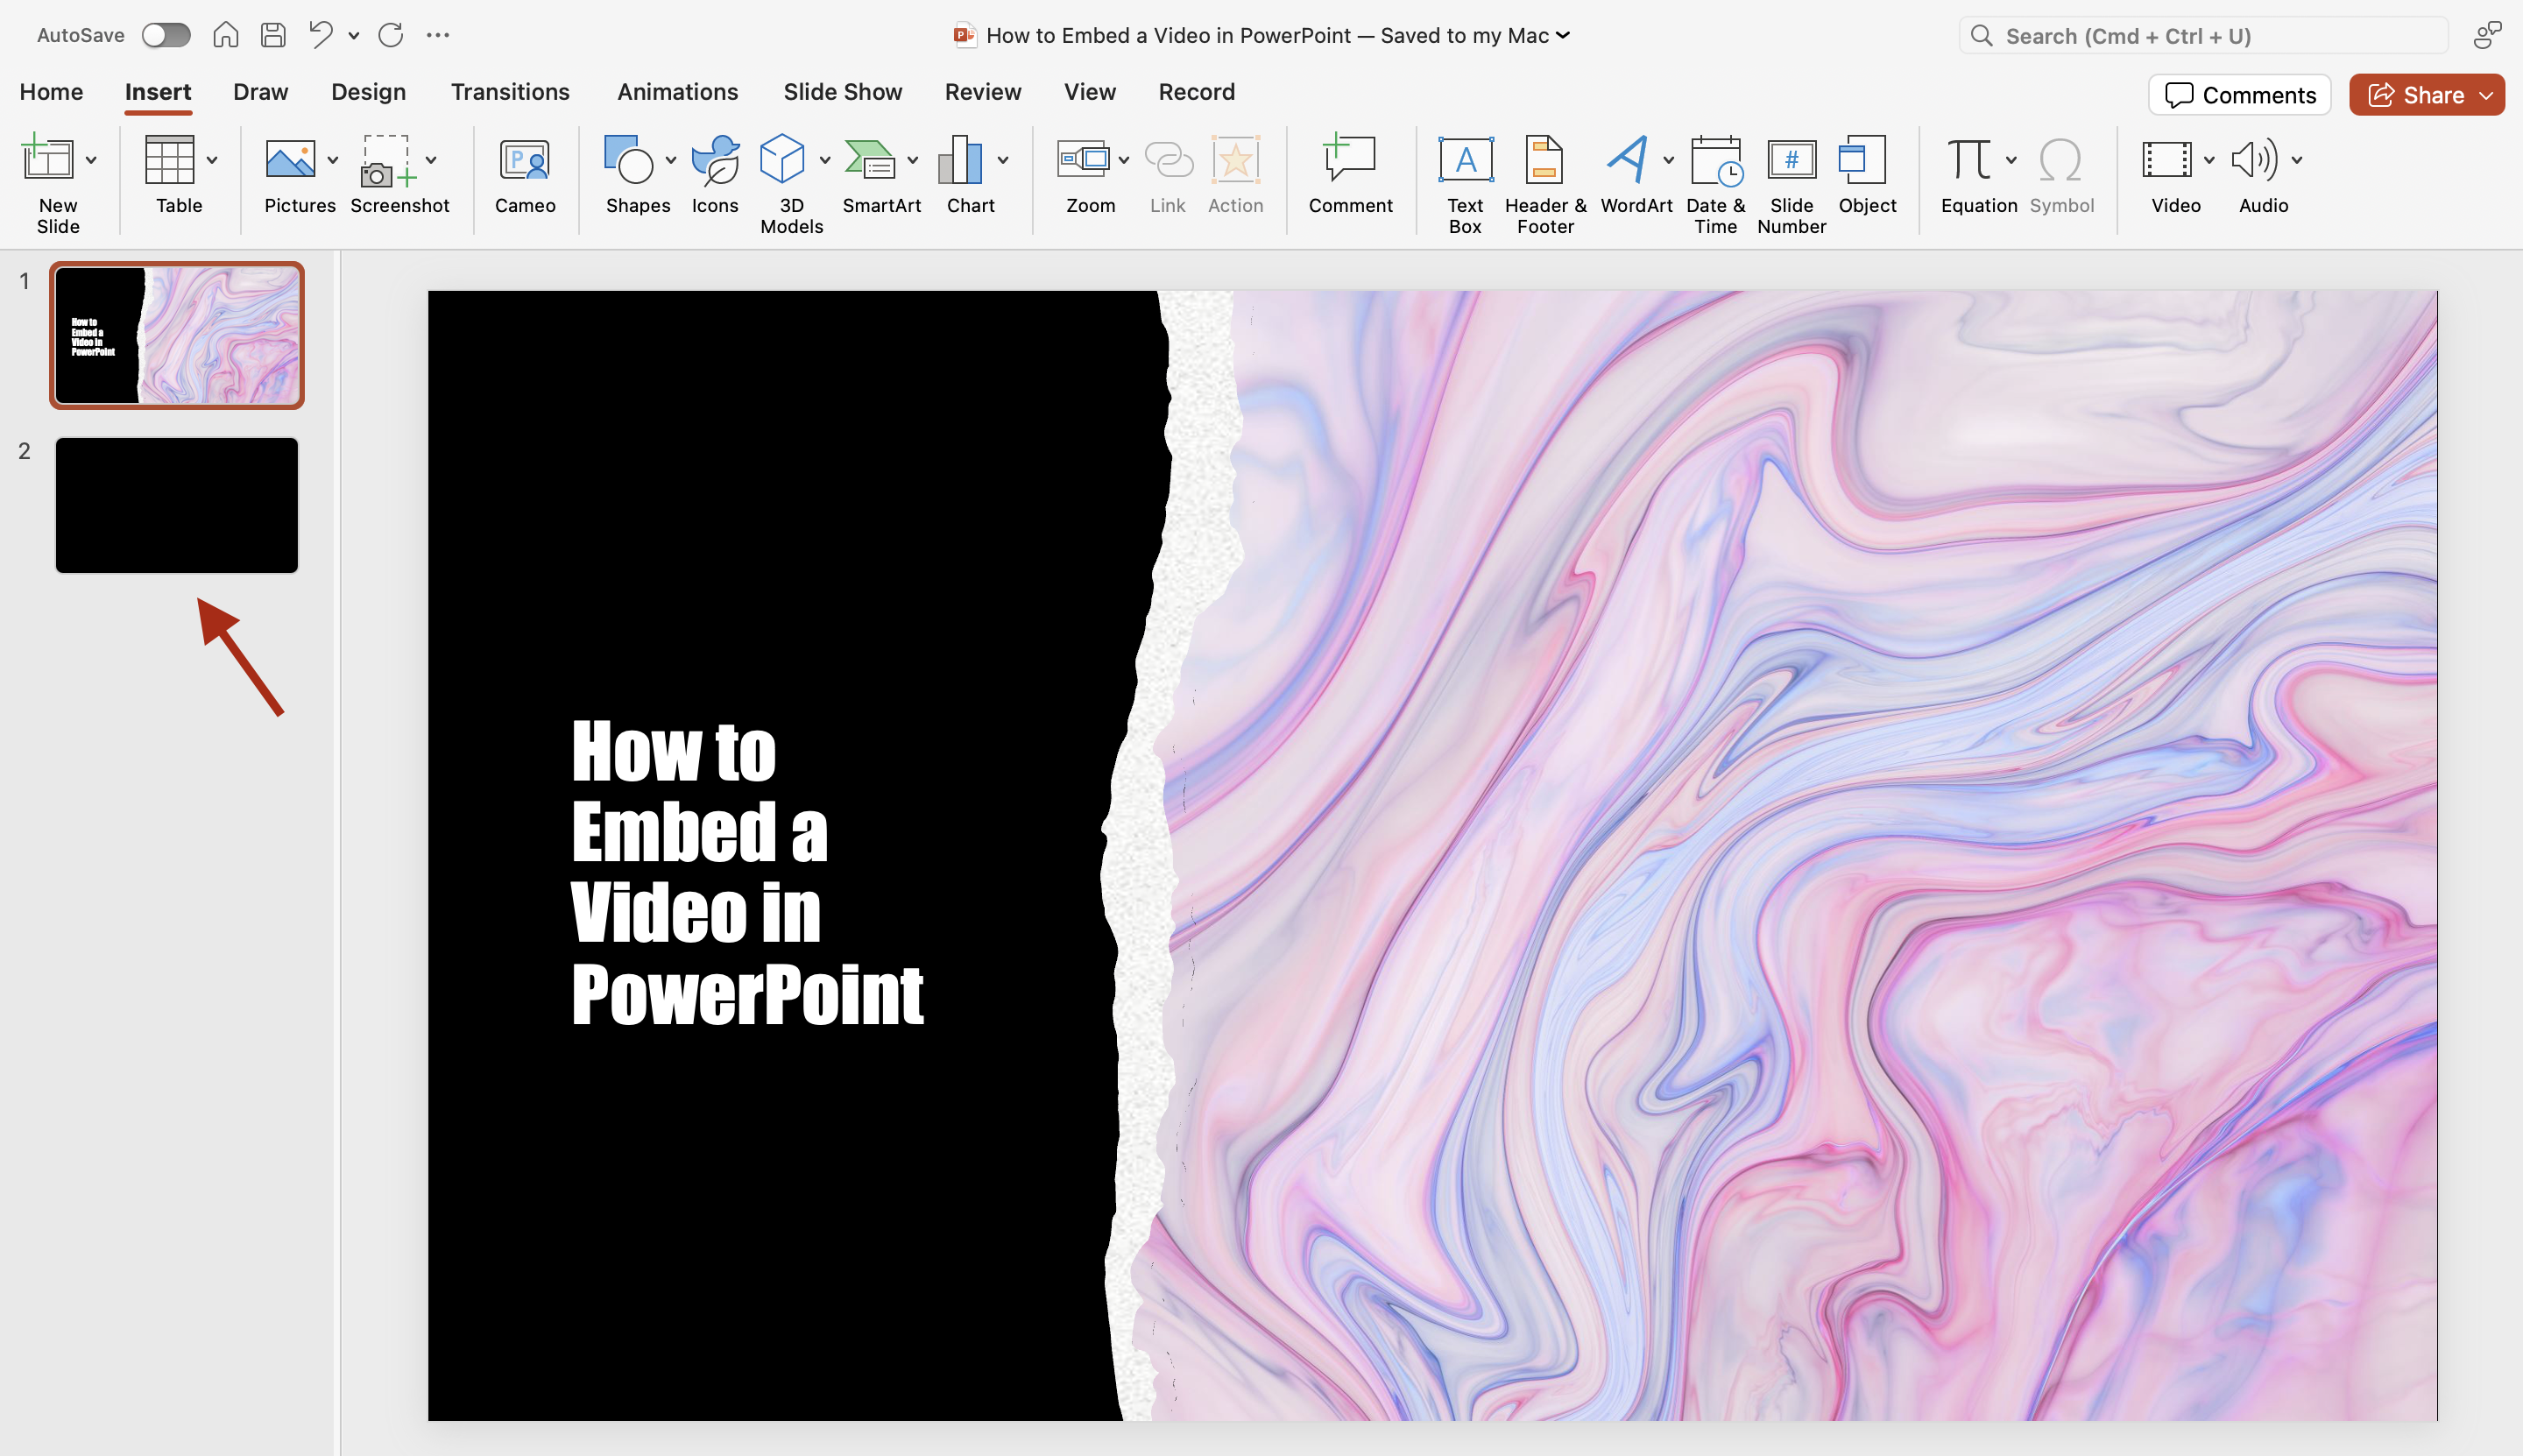
Task: Open the Animations tab
Action: [677, 91]
